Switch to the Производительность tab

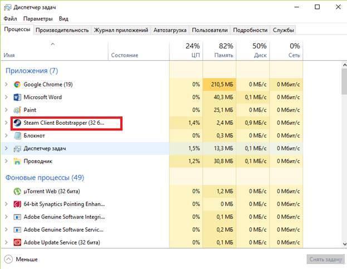click(x=62, y=30)
